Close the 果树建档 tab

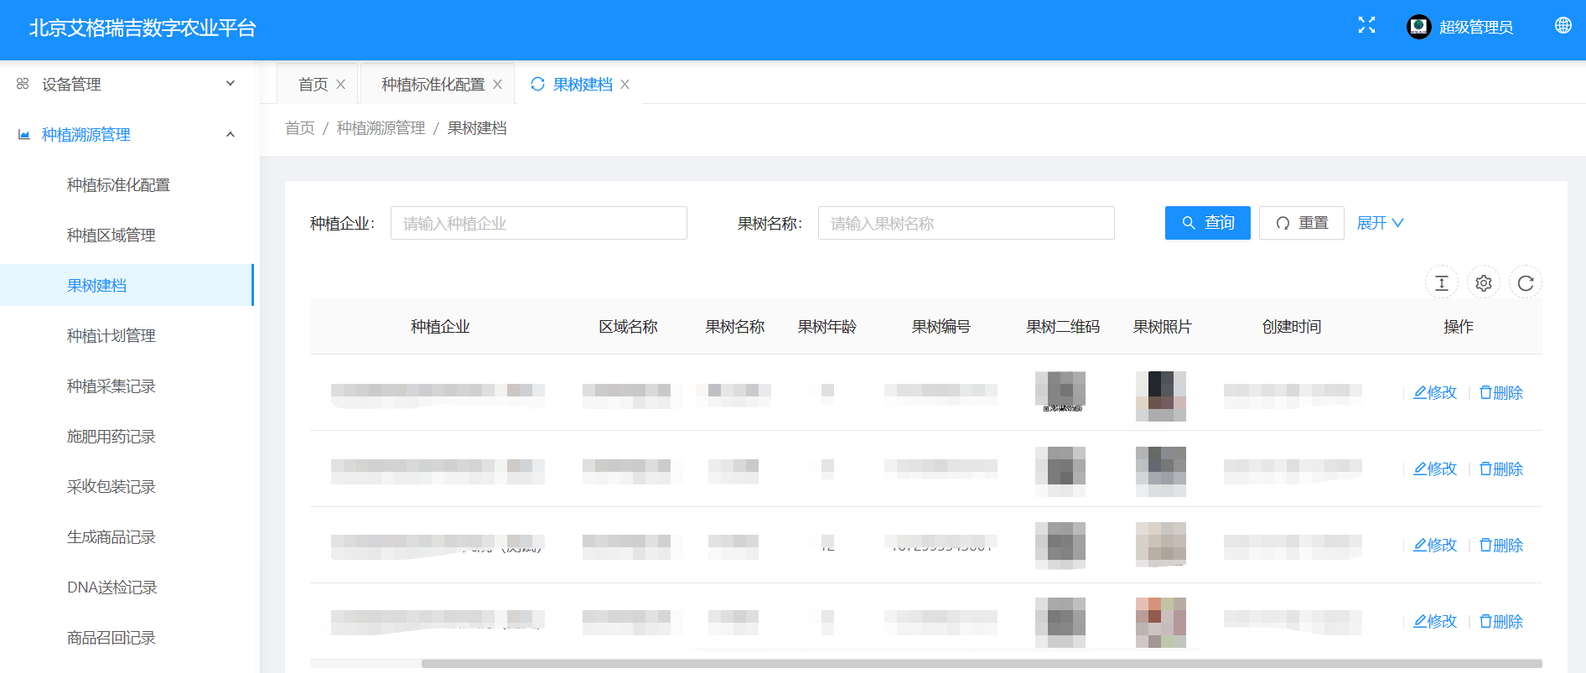click(625, 85)
